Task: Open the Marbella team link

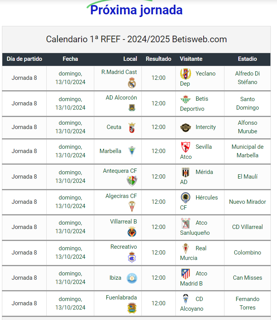Action: (110, 151)
